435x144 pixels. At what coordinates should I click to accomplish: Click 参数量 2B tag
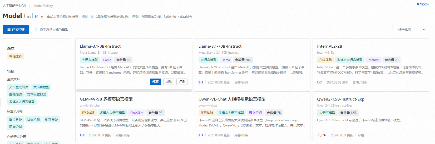(392, 60)
